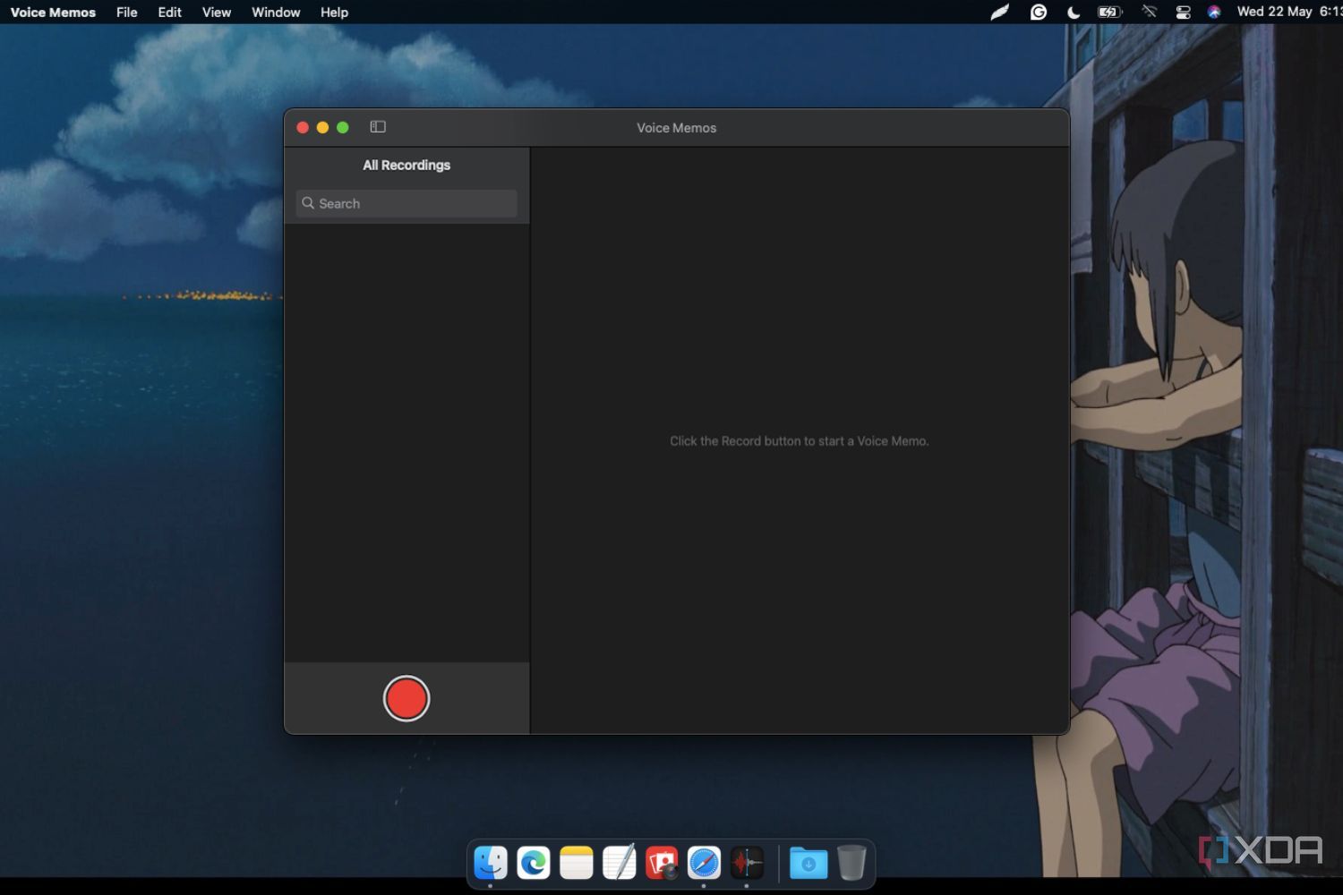Viewport: 1343px width, 895px height.
Task: Launch Microsoft Edge from the Dock
Action: [x=534, y=863]
